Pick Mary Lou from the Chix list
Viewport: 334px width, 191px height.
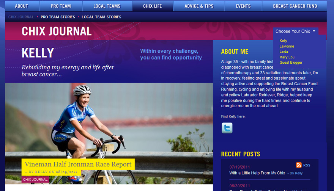tap(287, 57)
